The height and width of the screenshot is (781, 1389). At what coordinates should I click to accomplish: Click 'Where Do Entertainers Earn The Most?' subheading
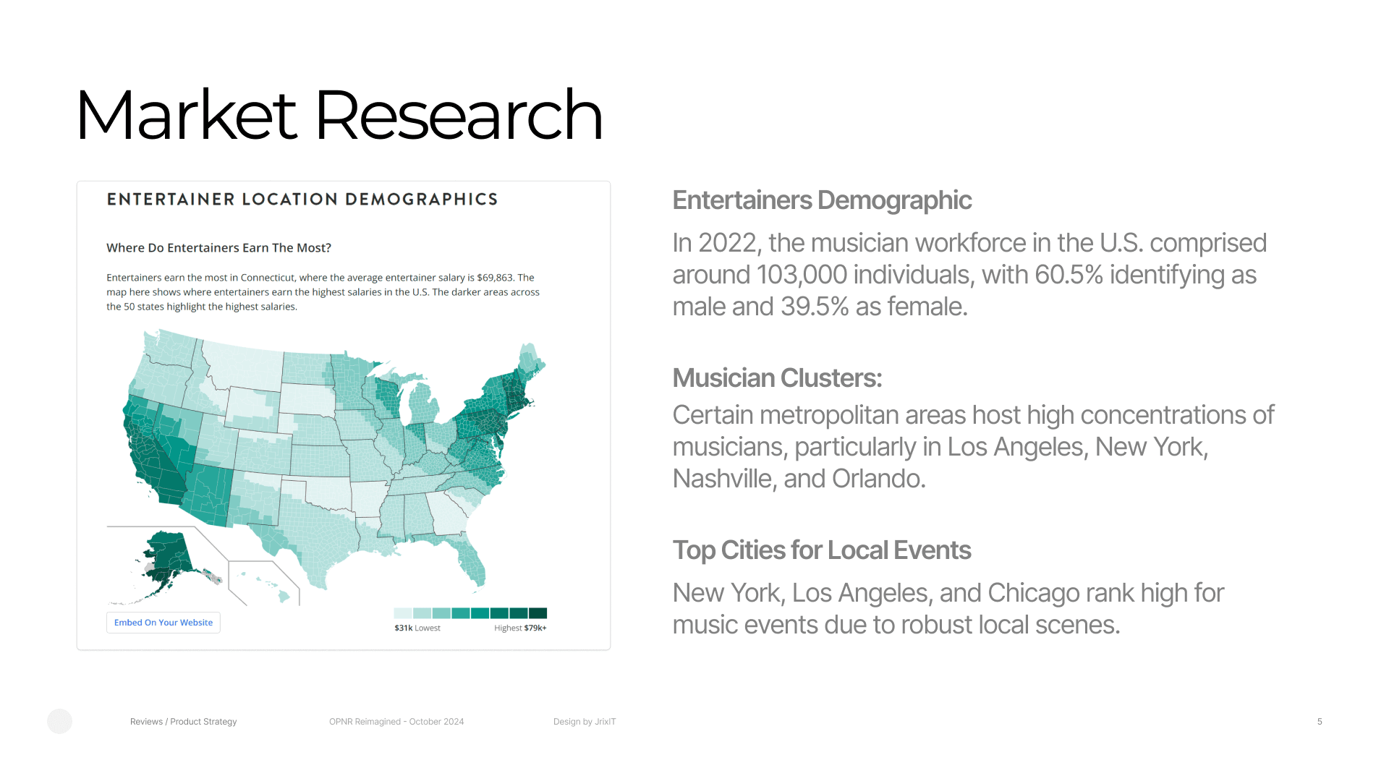pyautogui.click(x=218, y=248)
